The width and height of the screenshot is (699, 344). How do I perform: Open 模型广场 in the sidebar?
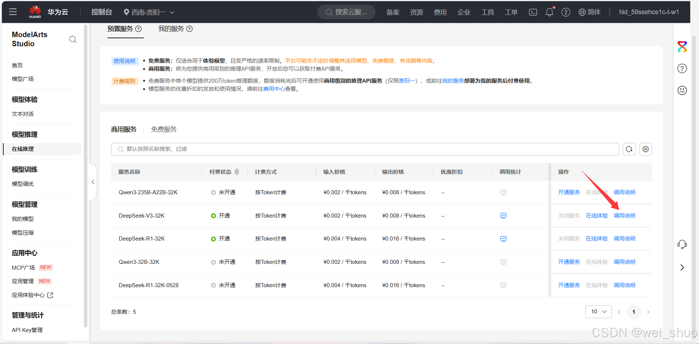23,79
